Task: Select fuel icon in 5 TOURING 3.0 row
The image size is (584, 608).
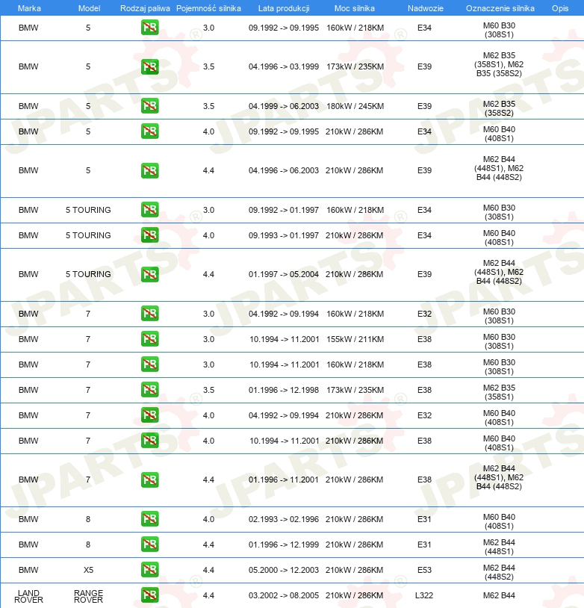Action: pyautogui.click(x=149, y=210)
